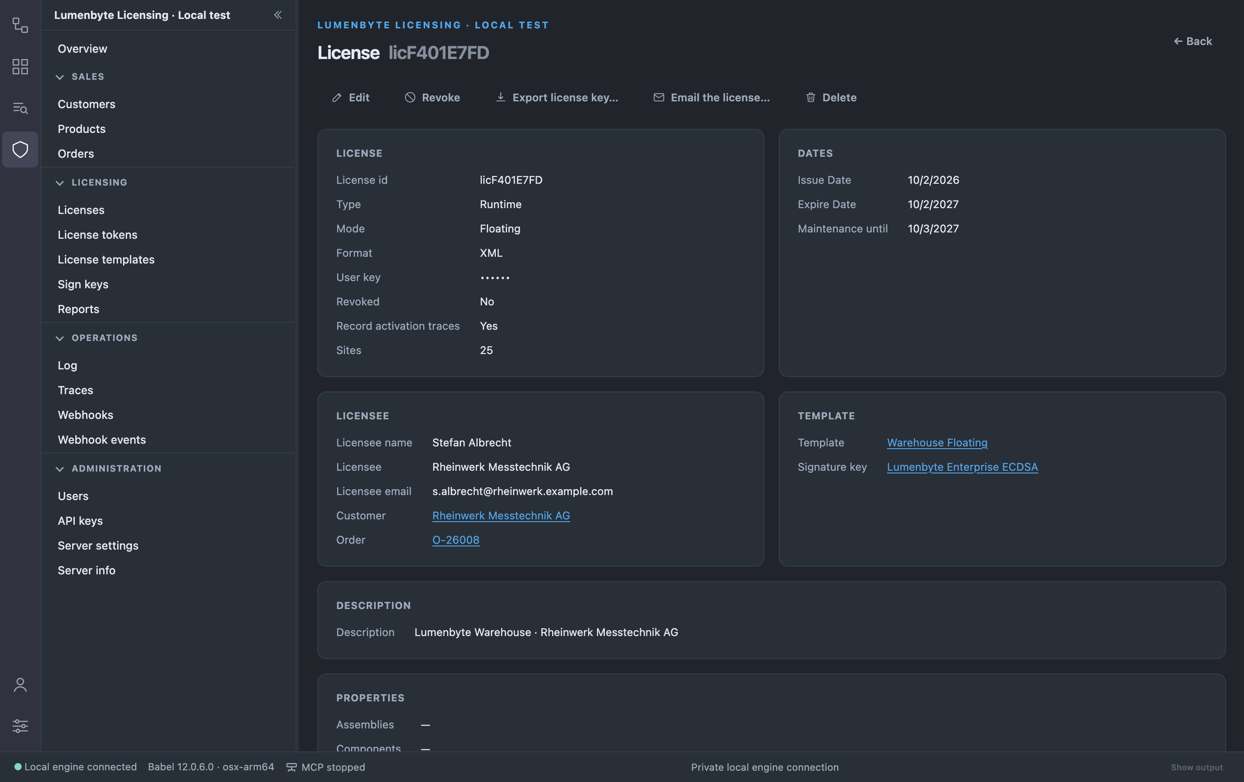1244x782 pixels.
Task: Click Expire Date value 10/2/2027
Action: 933,204
